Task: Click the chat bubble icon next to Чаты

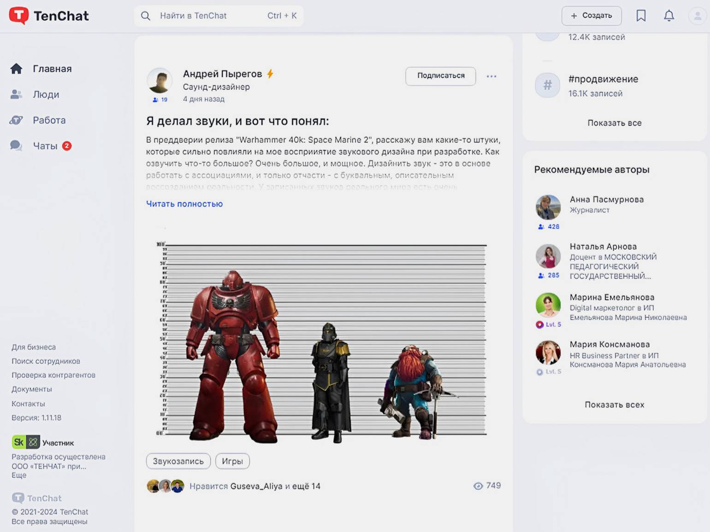Action: pos(16,146)
